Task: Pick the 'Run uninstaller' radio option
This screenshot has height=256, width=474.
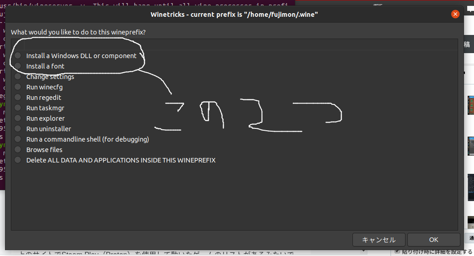Action: (18, 128)
